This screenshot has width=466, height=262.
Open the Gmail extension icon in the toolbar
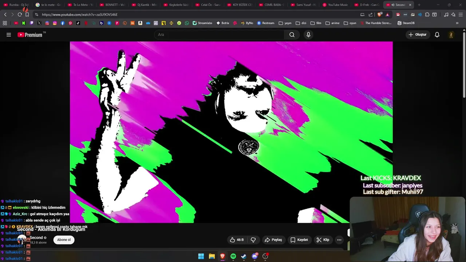pos(398,15)
